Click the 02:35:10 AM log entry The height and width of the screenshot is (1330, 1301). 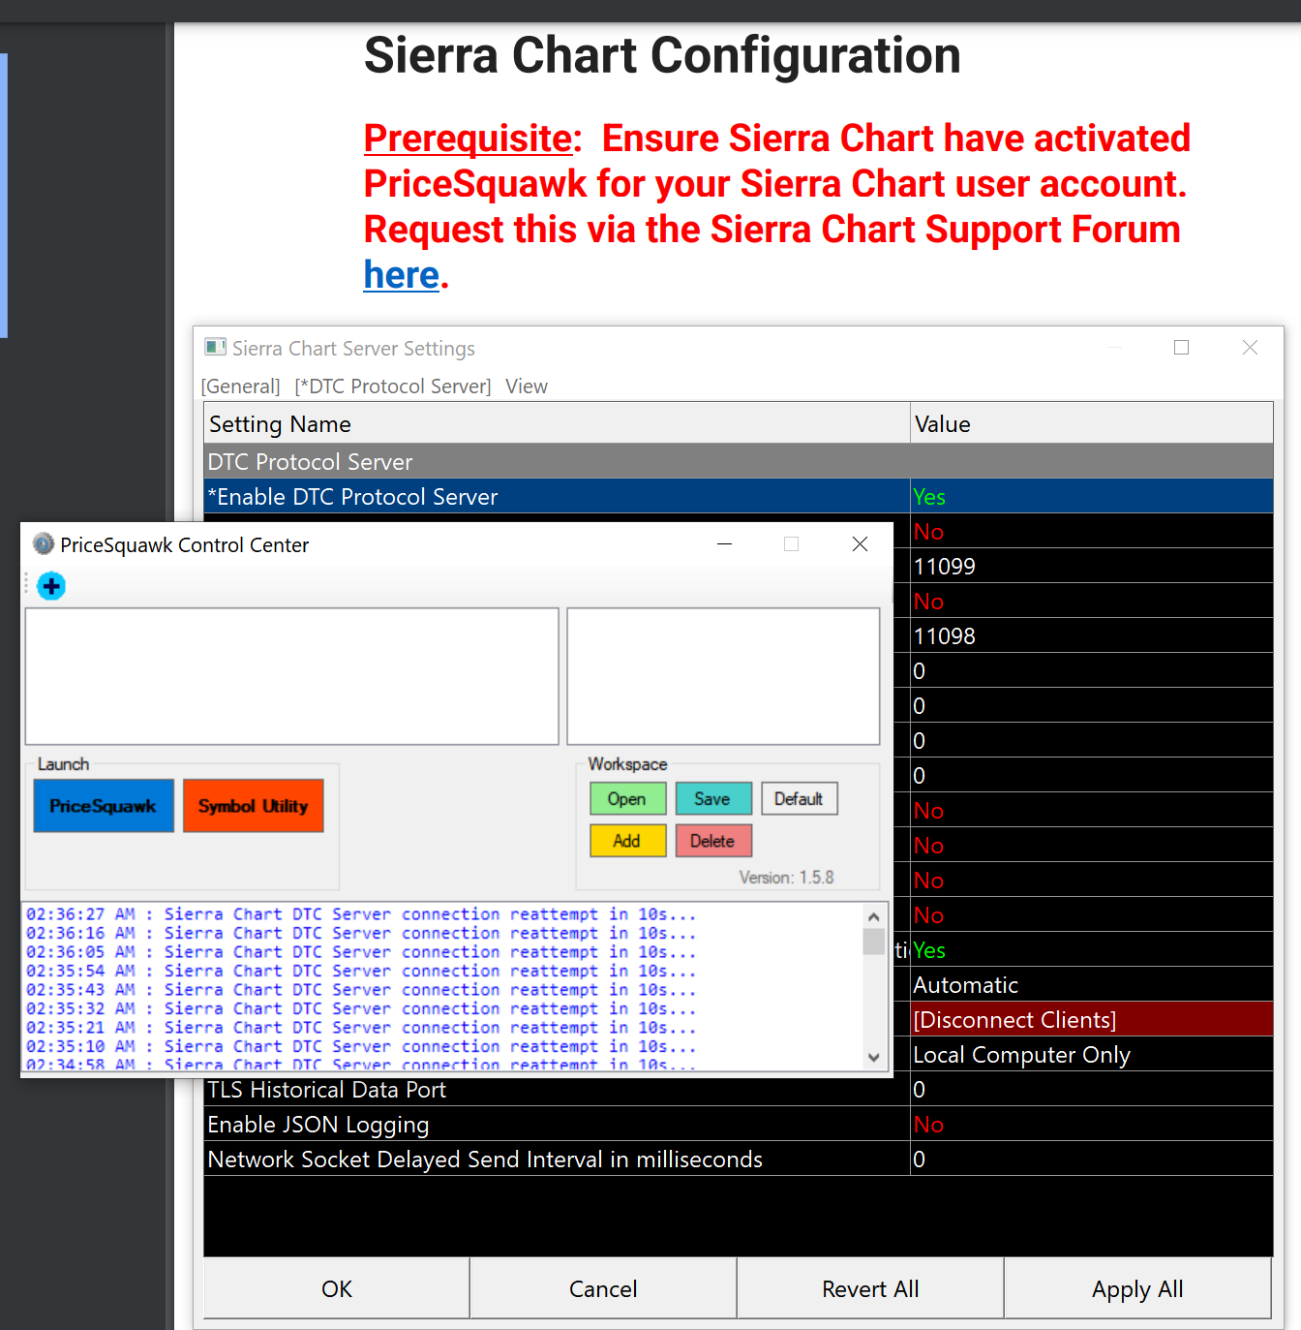(x=361, y=1046)
